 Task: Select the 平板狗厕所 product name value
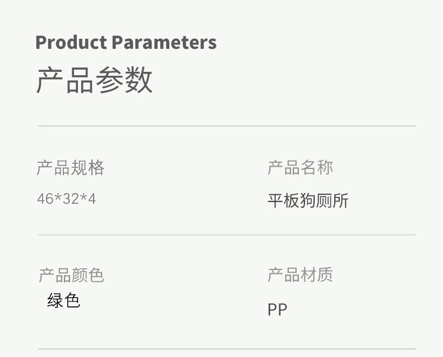[308, 200]
